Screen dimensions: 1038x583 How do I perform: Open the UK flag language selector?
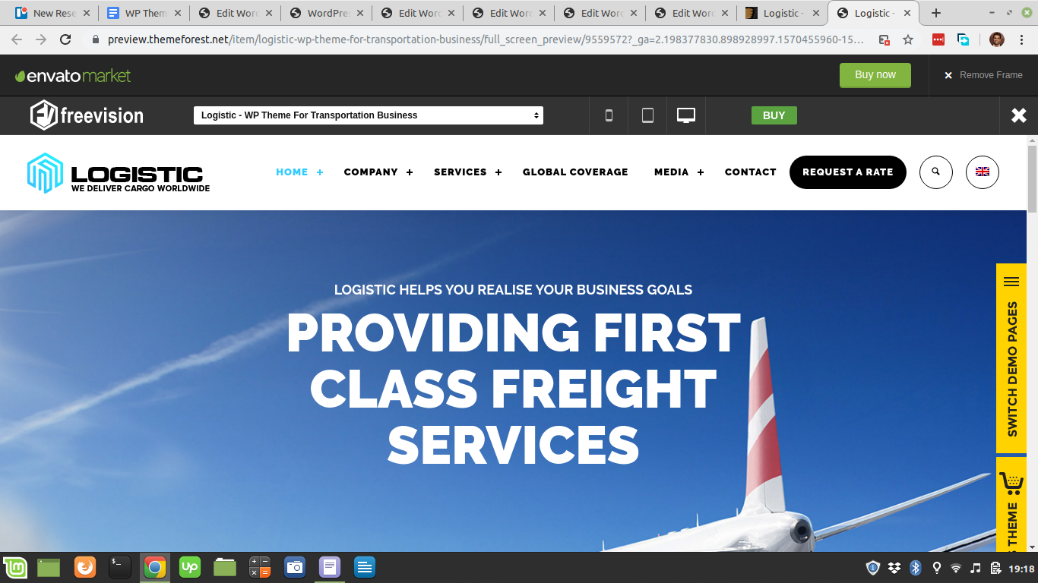(x=982, y=172)
